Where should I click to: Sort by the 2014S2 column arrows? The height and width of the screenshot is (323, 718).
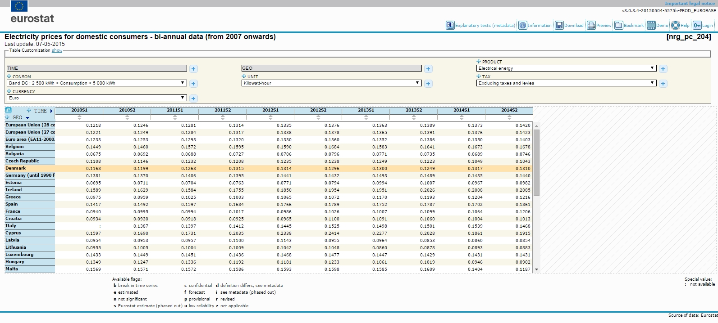509,117
